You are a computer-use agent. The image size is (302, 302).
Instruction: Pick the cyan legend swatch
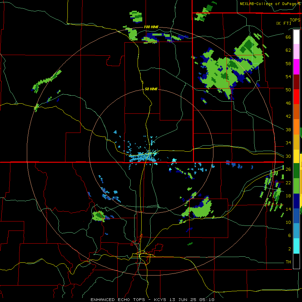point(296,246)
